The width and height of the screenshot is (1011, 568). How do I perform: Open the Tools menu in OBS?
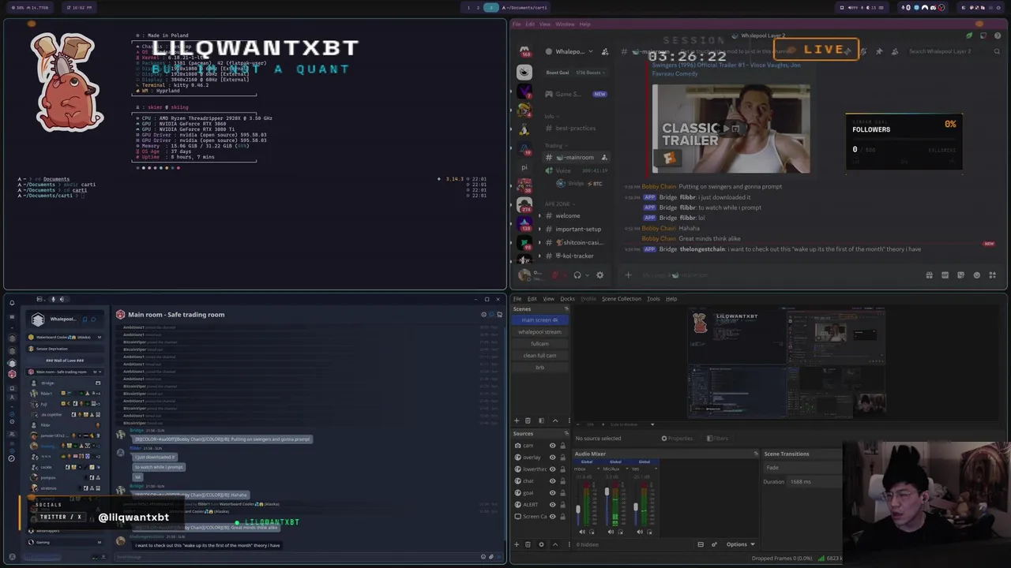[x=653, y=299]
